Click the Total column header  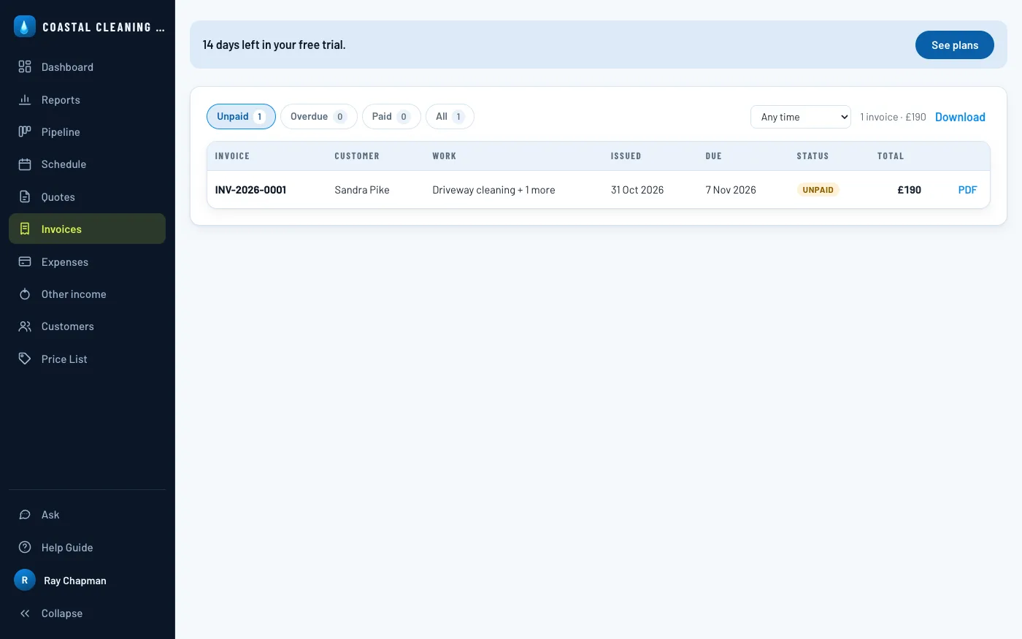[891, 156]
